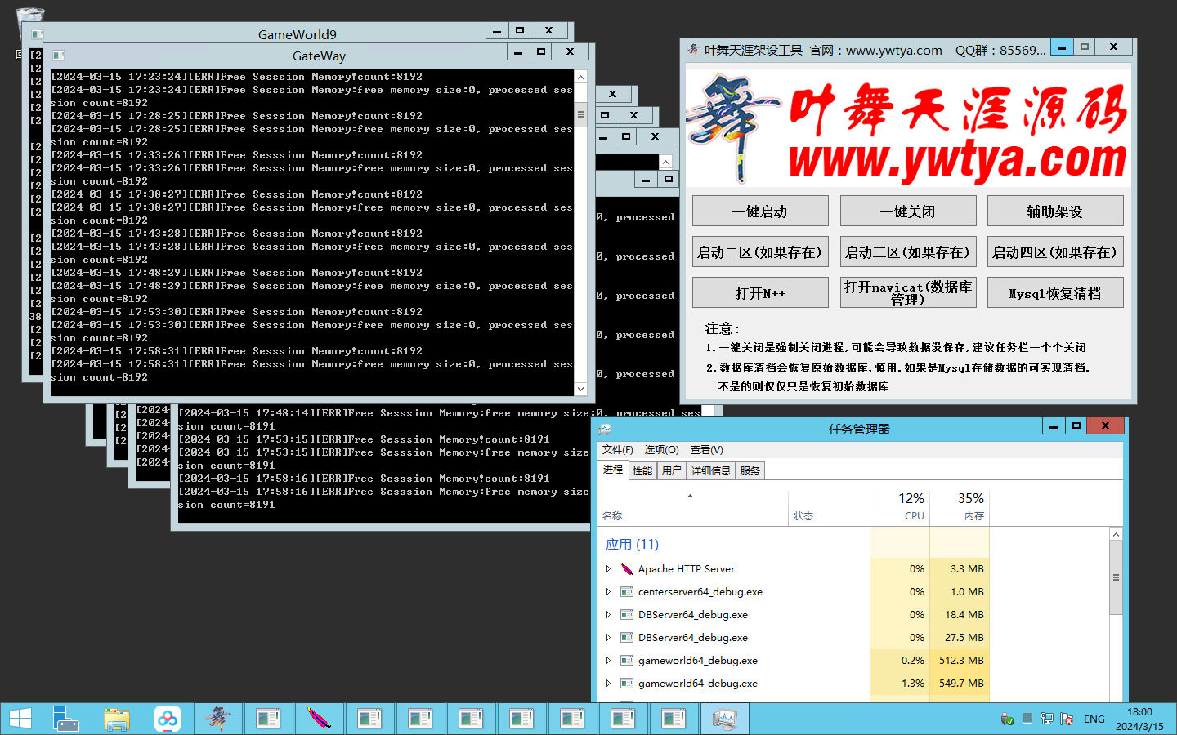Click 启动四区(如果存在) button

click(1055, 252)
